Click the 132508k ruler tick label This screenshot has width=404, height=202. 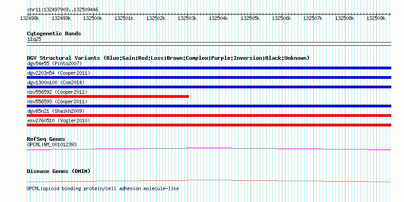click(x=345, y=18)
